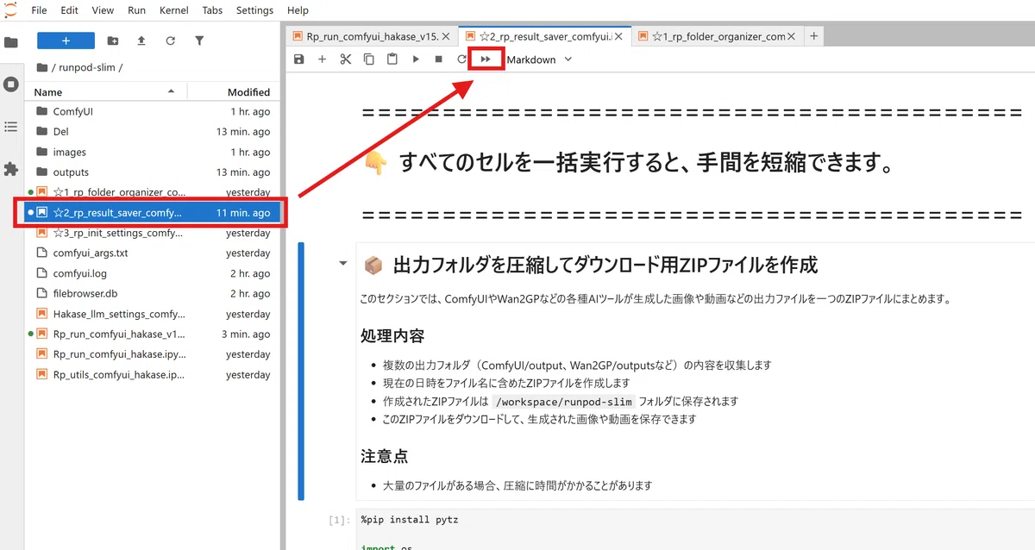
Task: Click the 注意点 heading
Action: click(384, 456)
